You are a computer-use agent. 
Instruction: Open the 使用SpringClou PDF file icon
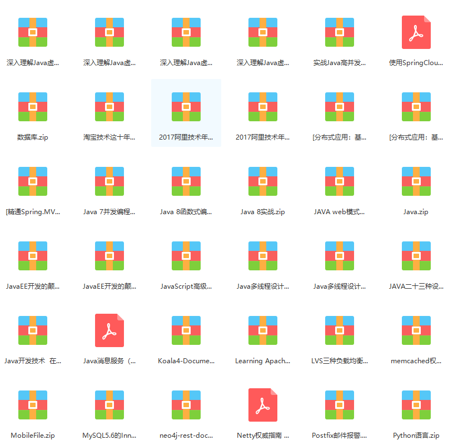tap(416, 32)
